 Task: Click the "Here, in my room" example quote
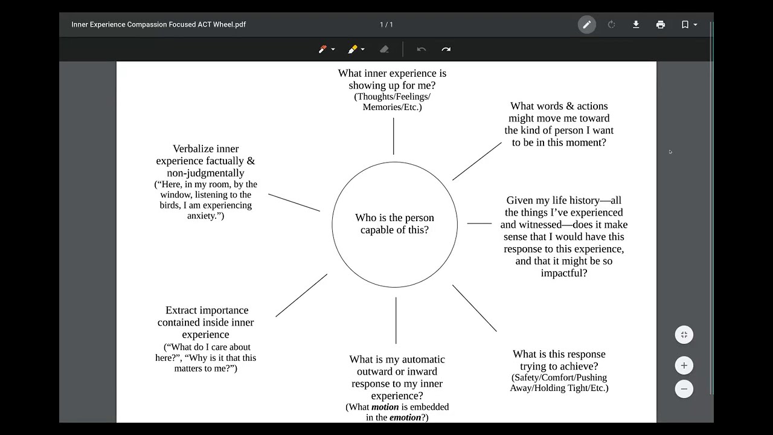(206, 200)
